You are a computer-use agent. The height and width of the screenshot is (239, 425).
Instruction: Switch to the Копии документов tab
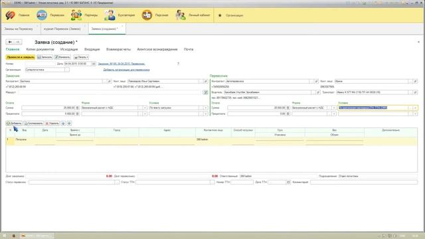pos(40,49)
